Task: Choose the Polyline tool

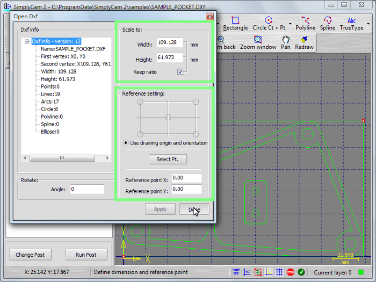Action: point(305,24)
